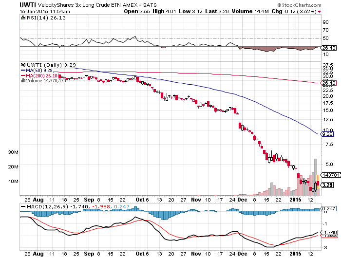Click the Volume 14.4M header value
The height and width of the screenshot is (258, 341).
click(250, 11)
